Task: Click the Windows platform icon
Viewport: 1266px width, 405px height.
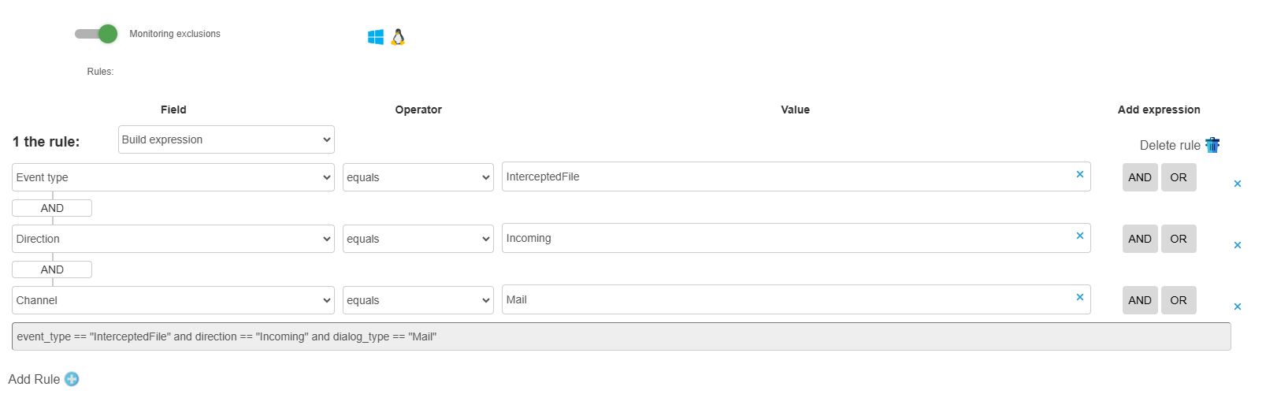Action: (x=376, y=37)
